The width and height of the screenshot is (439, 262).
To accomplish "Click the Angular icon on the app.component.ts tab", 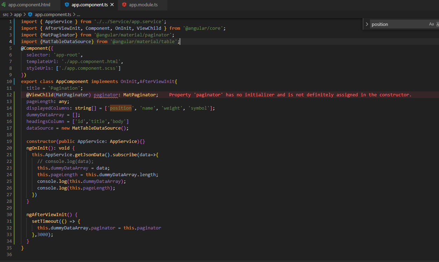I will (67, 5).
